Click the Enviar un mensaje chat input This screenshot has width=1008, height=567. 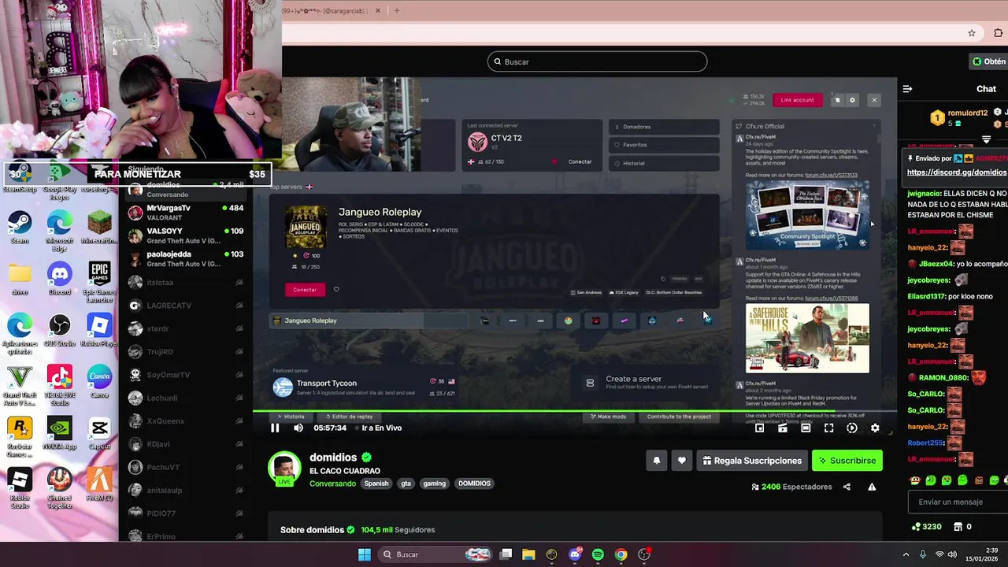pyautogui.click(x=958, y=502)
